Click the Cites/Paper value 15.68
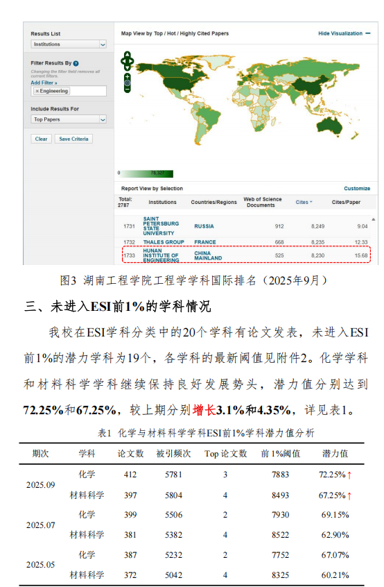 click(361, 255)
